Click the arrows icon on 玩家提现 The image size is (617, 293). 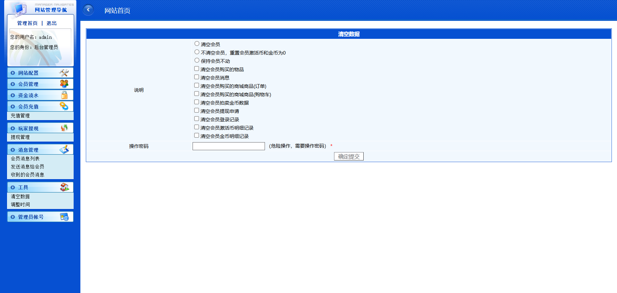[x=64, y=128]
